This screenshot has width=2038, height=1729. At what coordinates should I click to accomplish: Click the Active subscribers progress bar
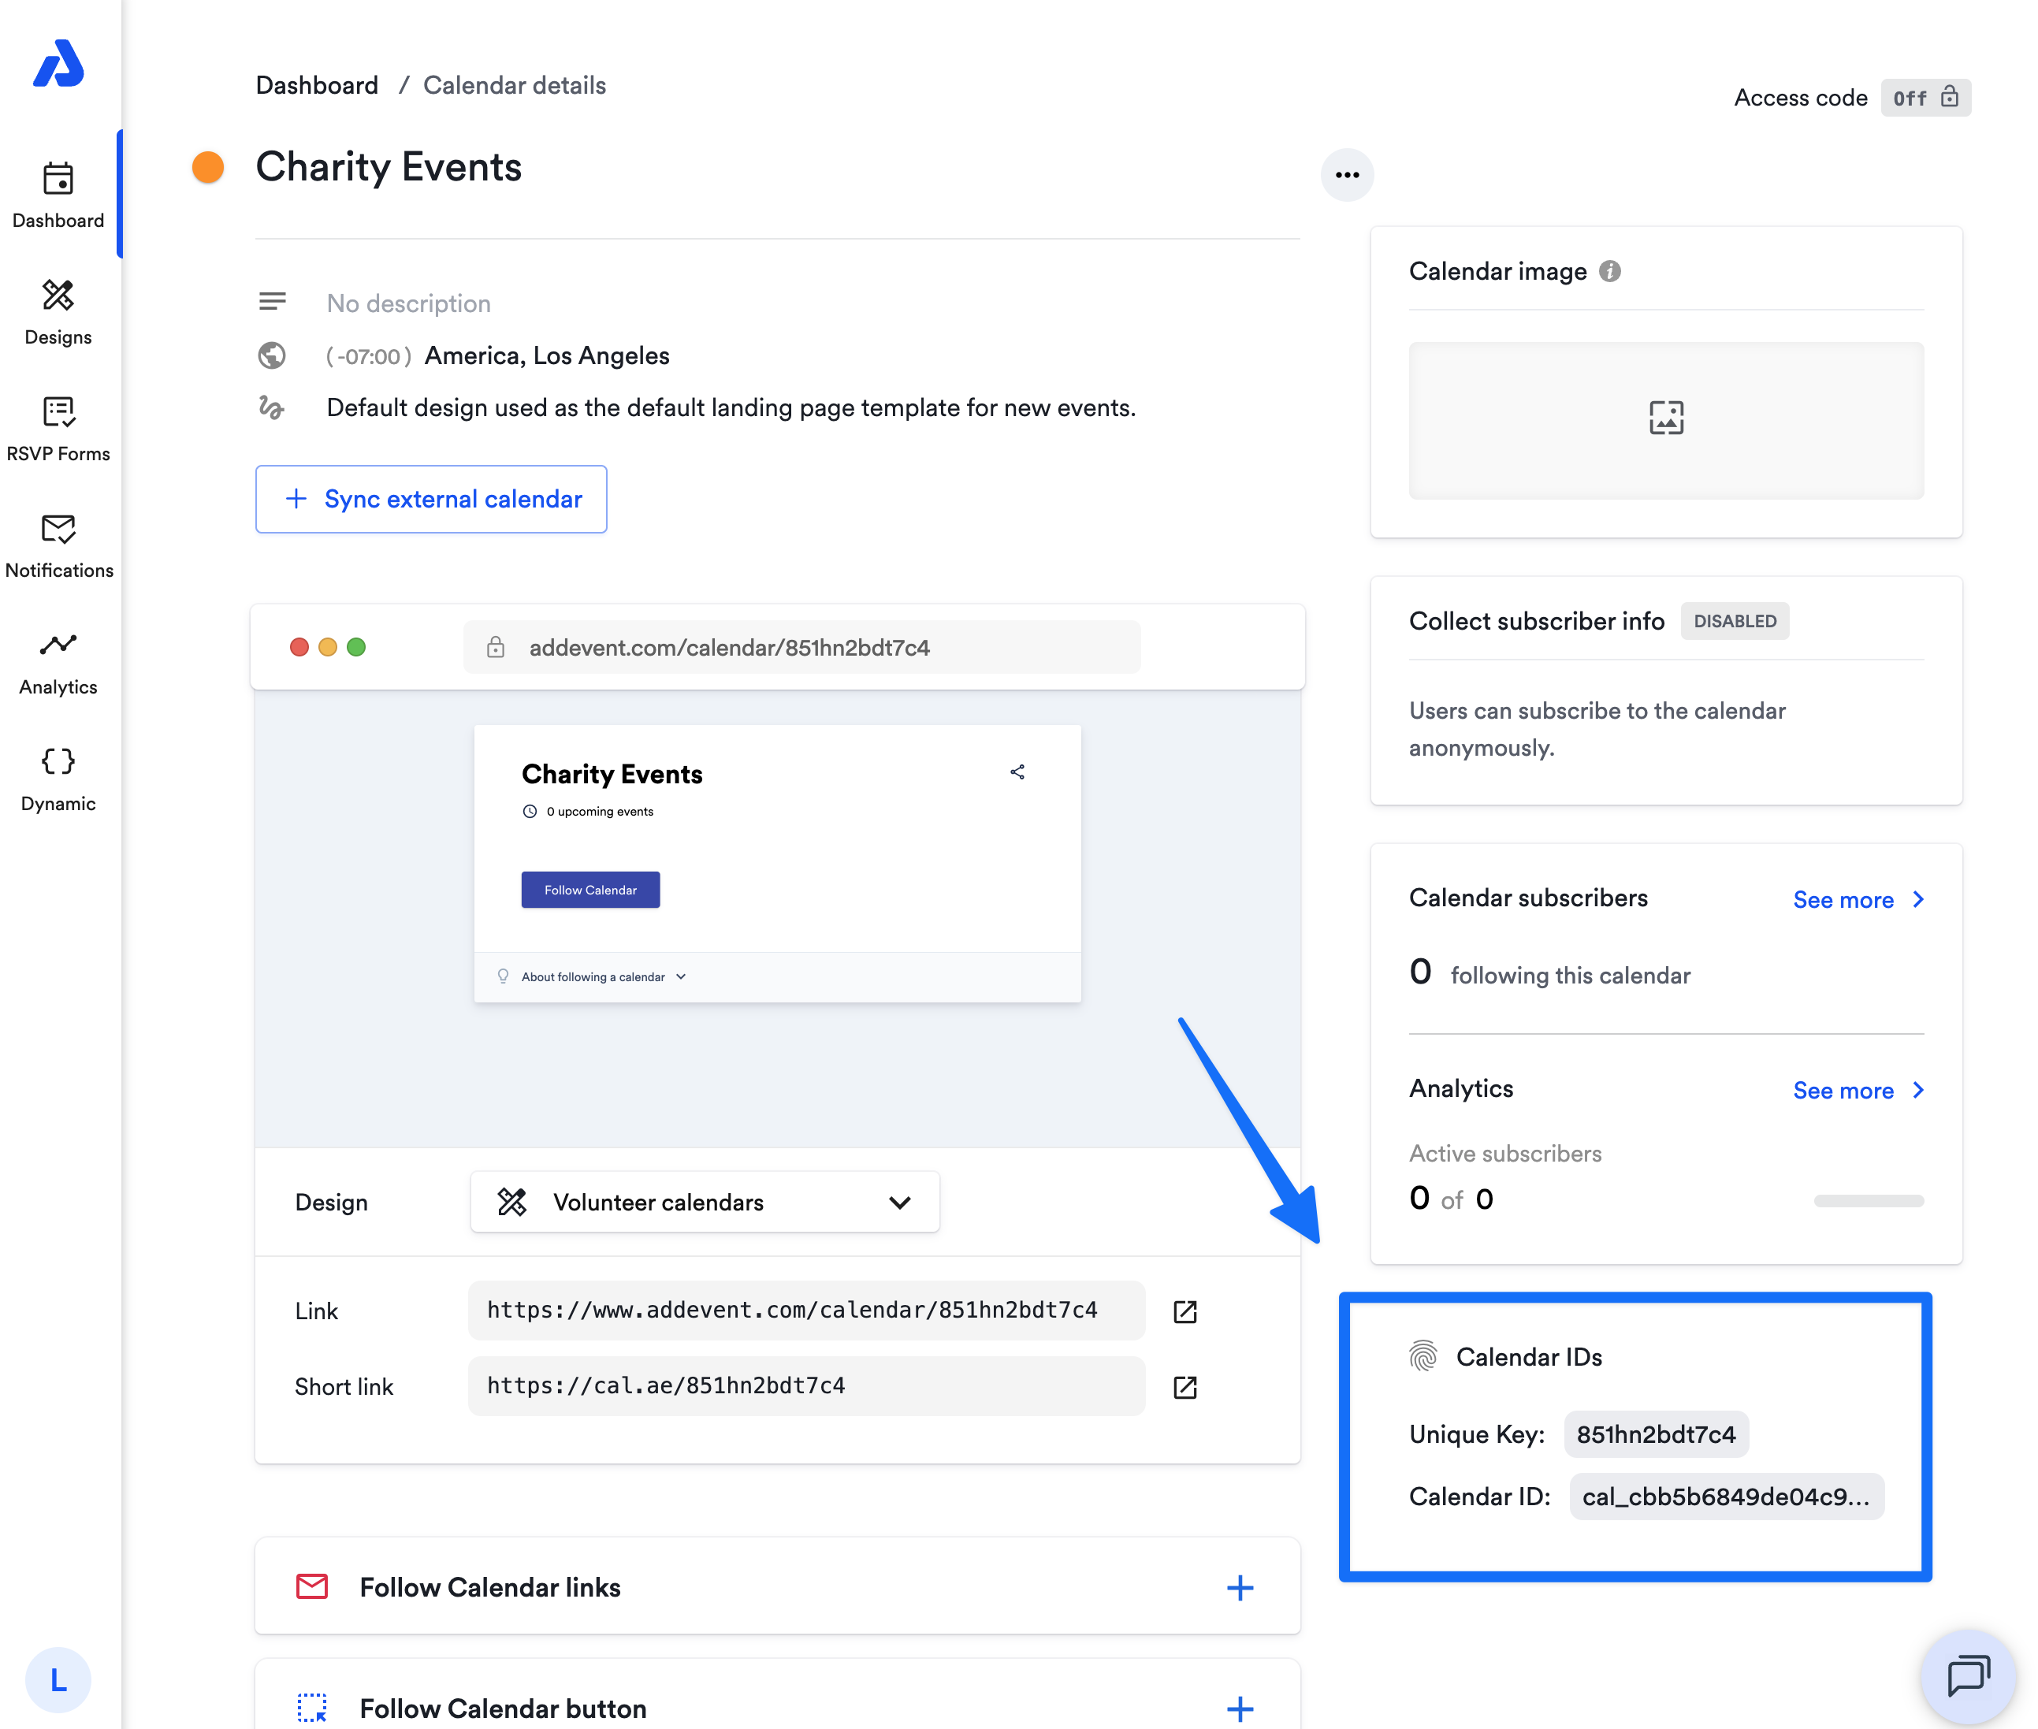[x=1869, y=1199]
